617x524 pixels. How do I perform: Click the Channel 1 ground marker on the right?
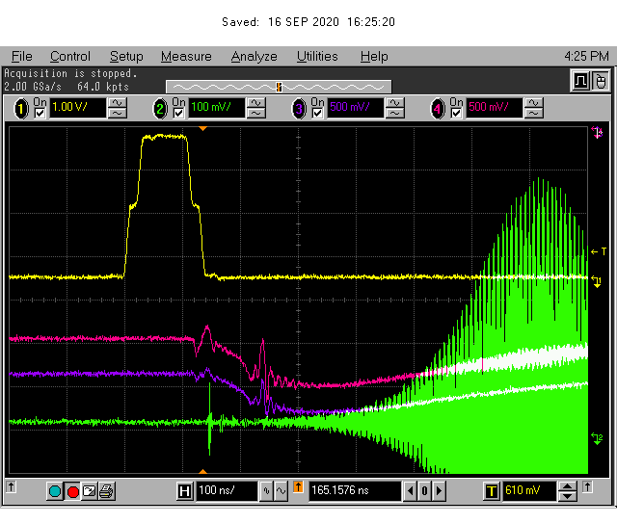(x=597, y=281)
